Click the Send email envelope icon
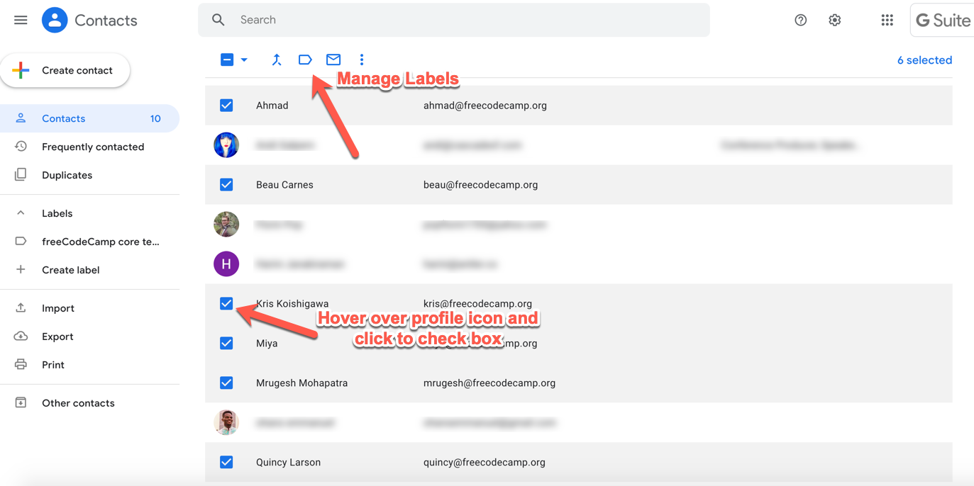 333,60
